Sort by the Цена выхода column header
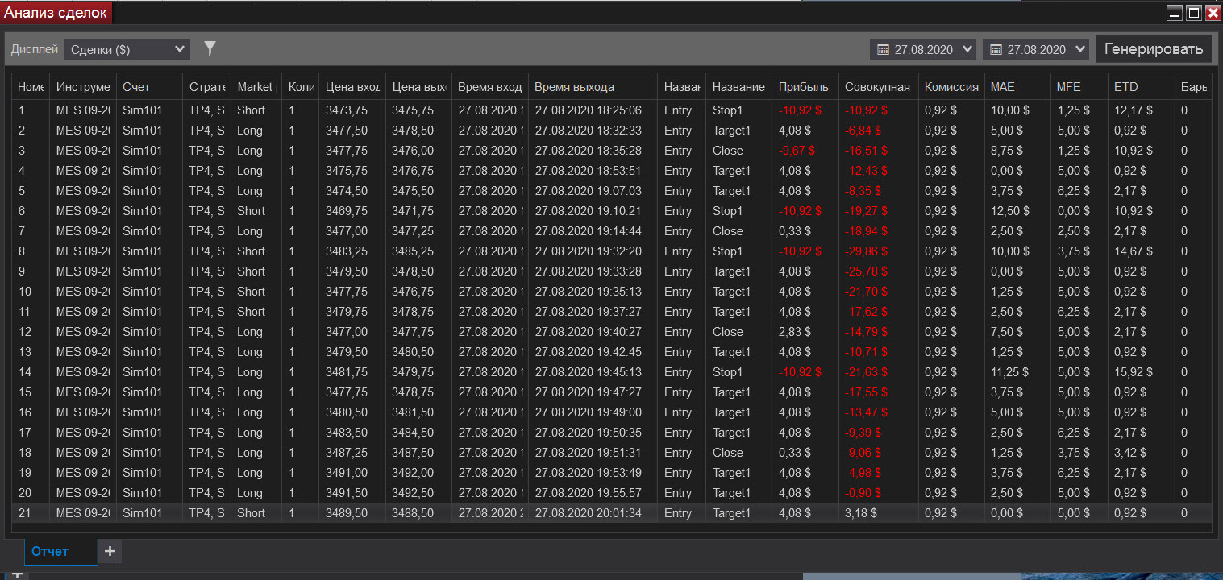 [418, 87]
